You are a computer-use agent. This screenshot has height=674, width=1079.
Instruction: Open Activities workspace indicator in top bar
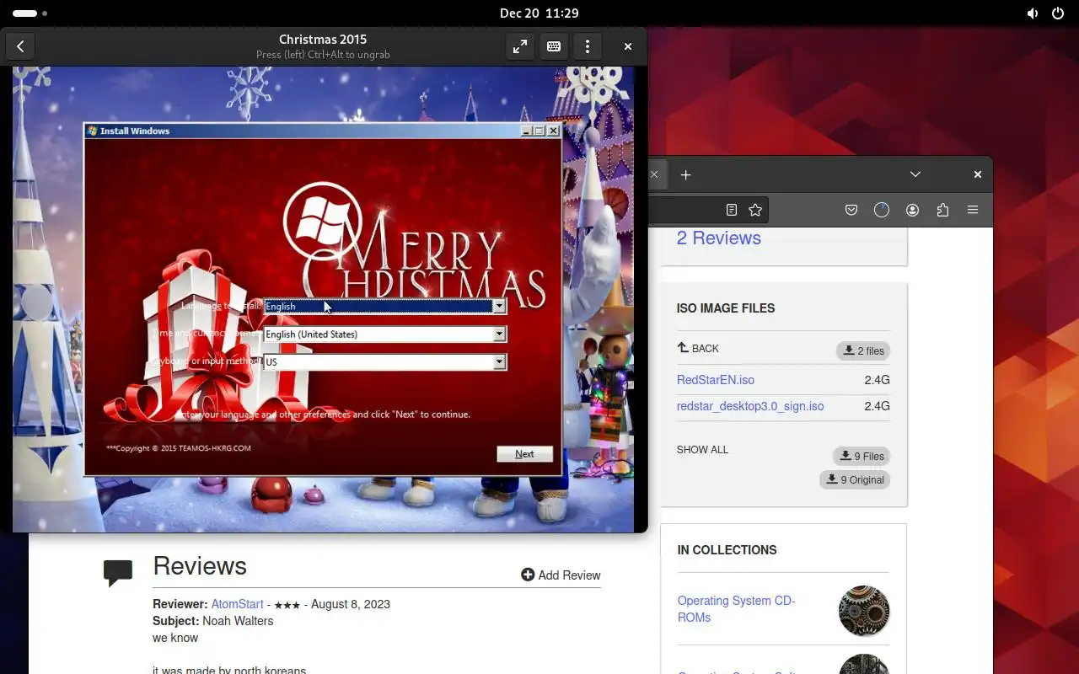tap(30, 13)
